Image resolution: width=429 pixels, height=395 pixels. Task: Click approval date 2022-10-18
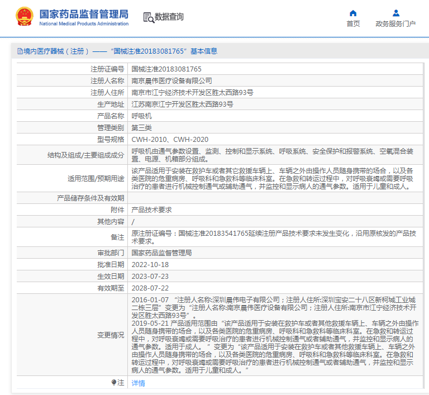coord(150,264)
